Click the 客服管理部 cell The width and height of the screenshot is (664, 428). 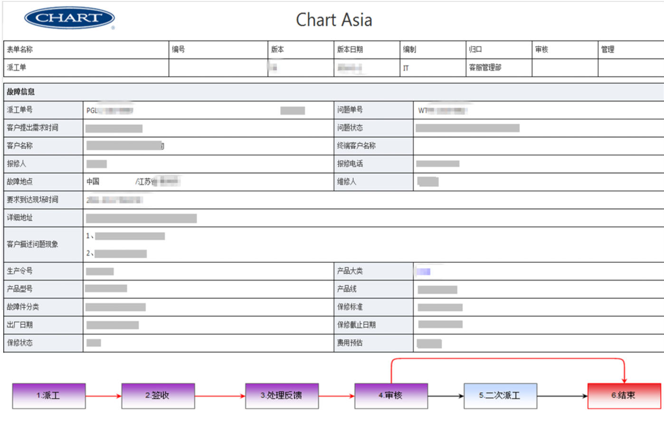499,68
